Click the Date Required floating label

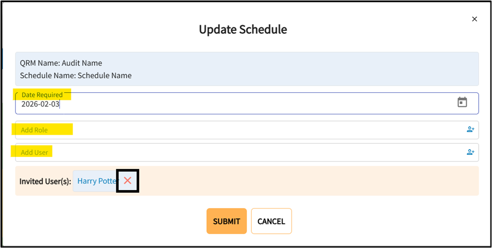tap(42, 95)
